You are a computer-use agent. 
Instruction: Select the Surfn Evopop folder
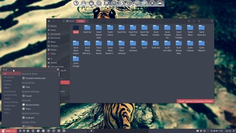190,46
